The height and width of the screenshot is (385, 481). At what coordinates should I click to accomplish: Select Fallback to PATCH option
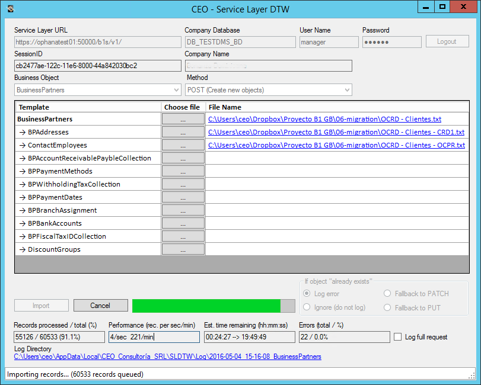tap(387, 294)
